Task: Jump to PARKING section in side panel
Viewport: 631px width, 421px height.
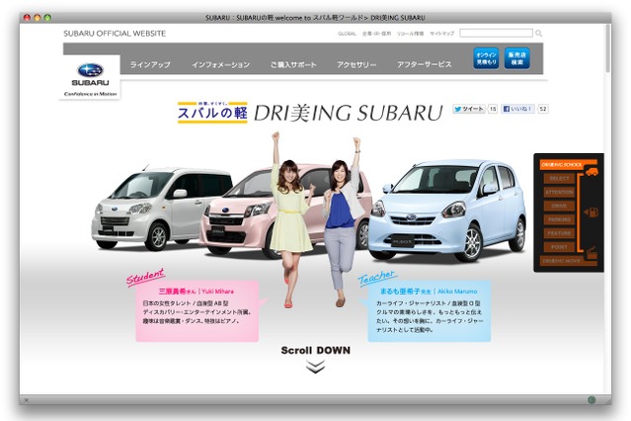Action: [x=559, y=219]
